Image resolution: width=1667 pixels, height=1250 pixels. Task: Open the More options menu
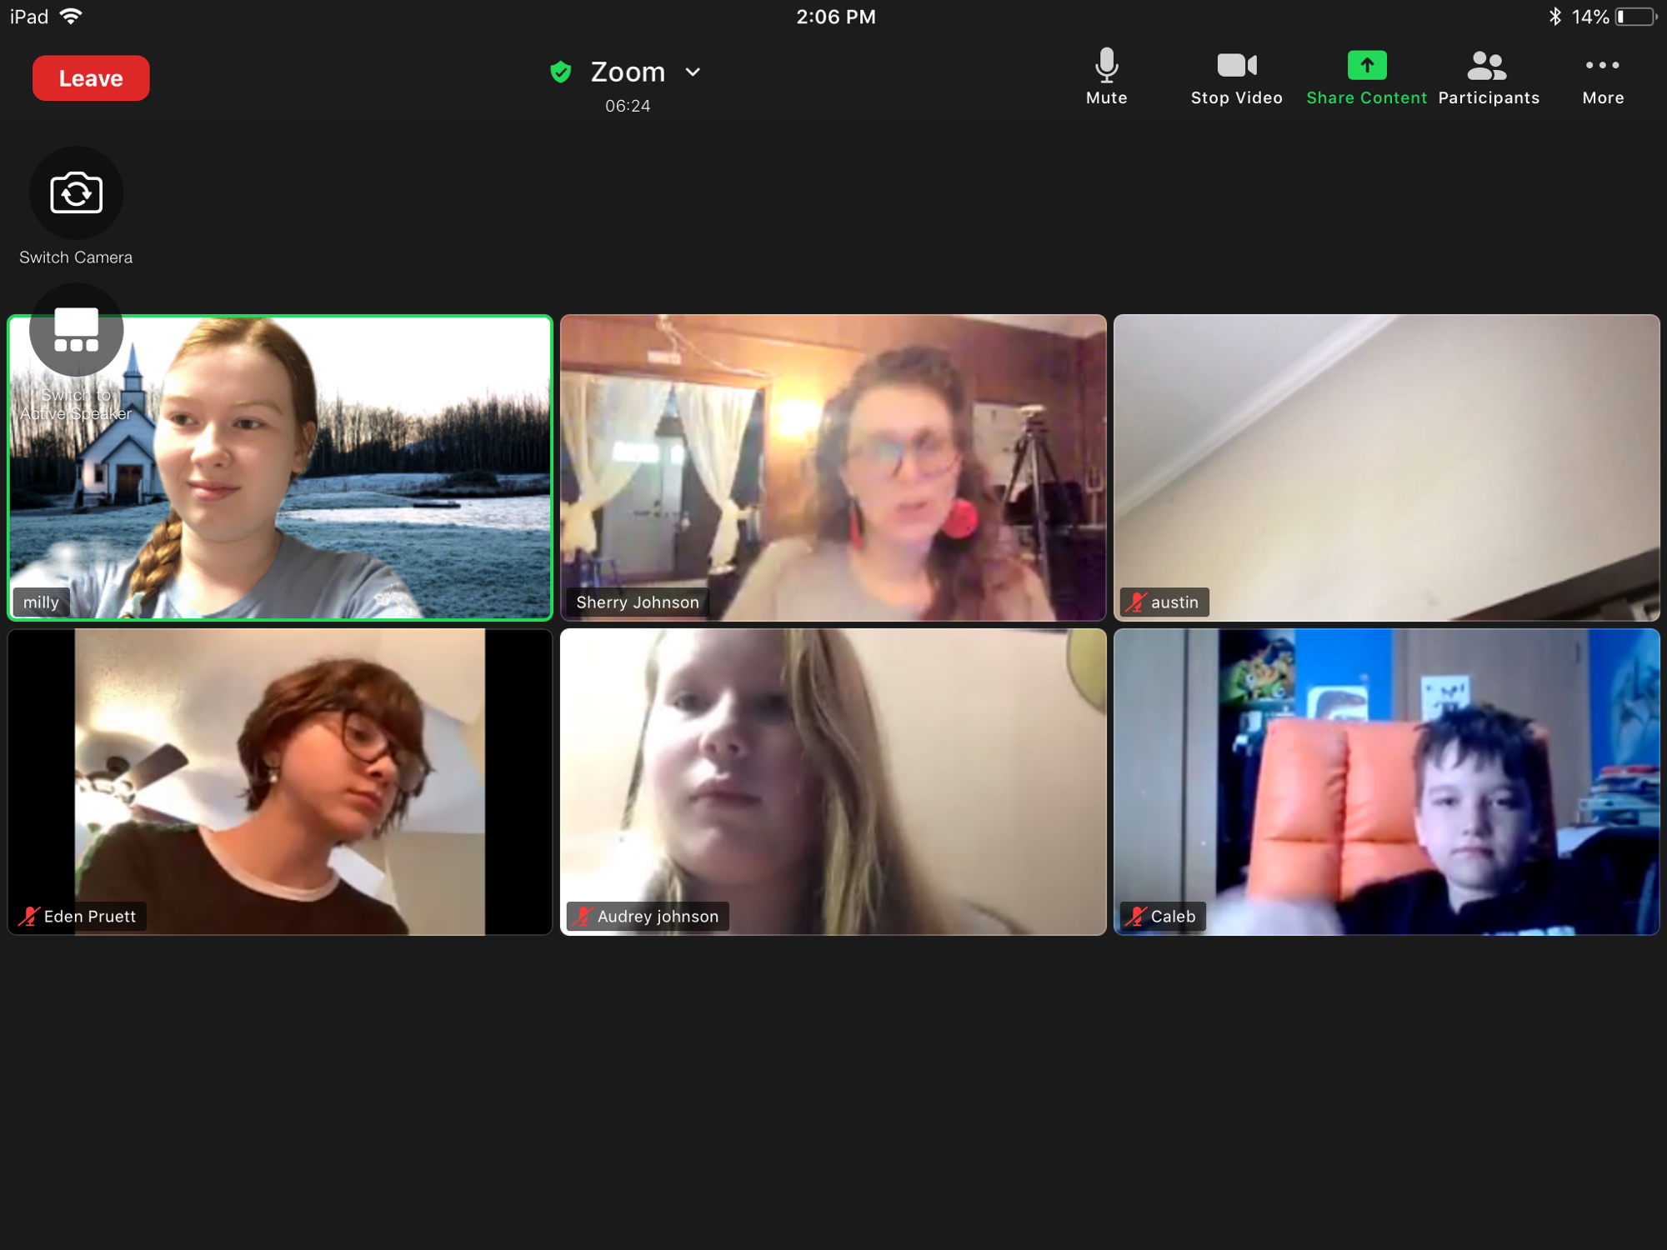point(1602,66)
